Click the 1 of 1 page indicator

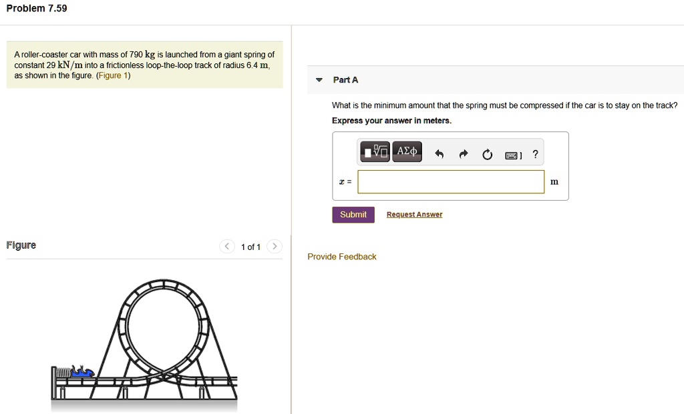pyautogui.click(x=250, y=246)
